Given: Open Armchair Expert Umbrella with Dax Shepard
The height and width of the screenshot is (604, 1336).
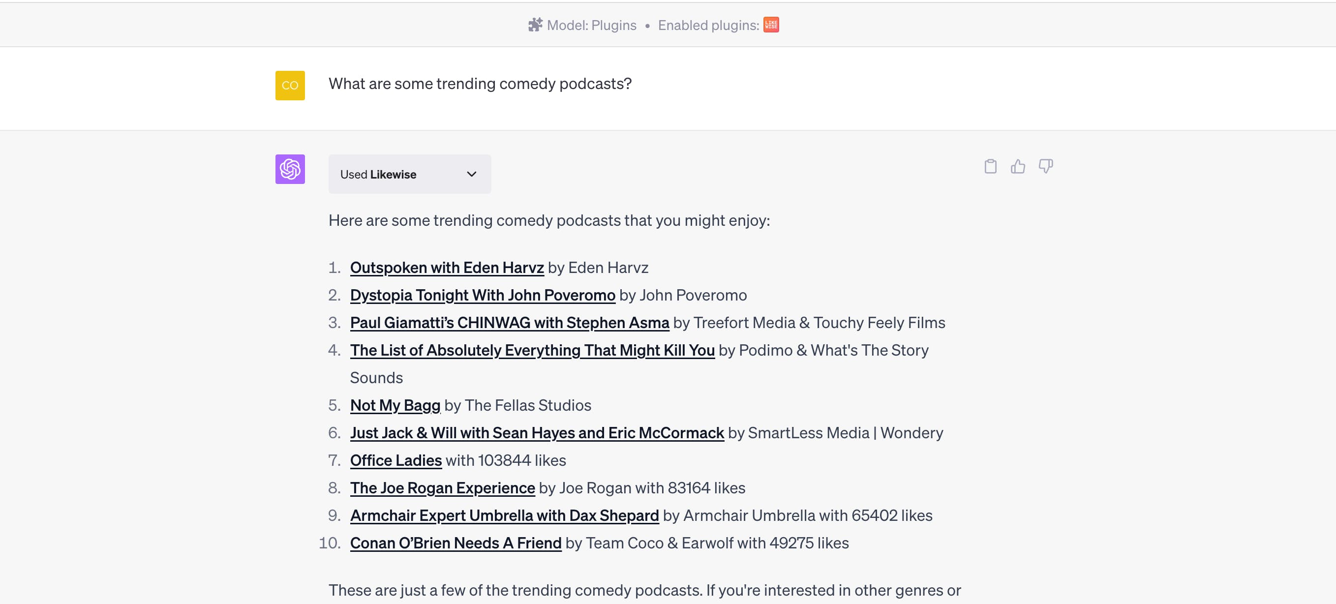Looking at the screenshot, I should coord(504,515).
